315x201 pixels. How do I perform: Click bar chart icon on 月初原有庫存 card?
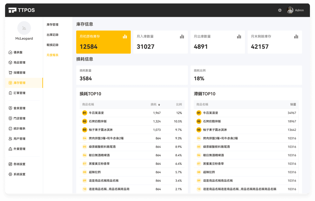click(125, 37)
